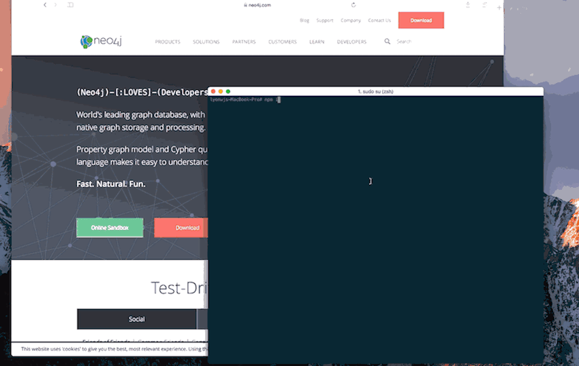Go back using Safari's back arrow
Image resolution: width=579 pixels, height=366 pixels.
pos(45,5)
